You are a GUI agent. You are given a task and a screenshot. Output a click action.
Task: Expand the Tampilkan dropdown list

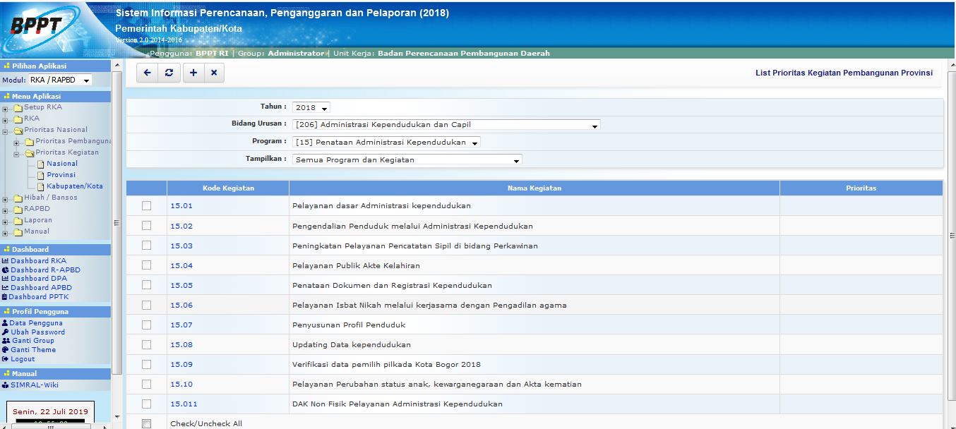[407, 160]
